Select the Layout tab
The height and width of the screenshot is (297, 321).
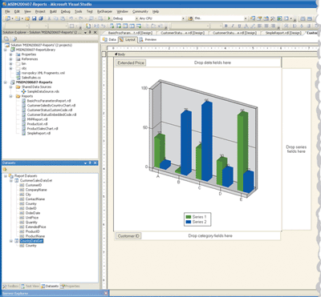pyautogui.click(x=128, y=39)
